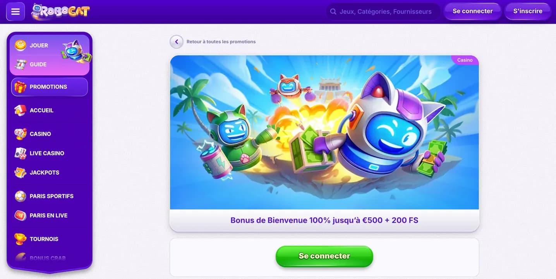Click the Casino slot machine icon
556x279 pixels.
tap(20, 134)
